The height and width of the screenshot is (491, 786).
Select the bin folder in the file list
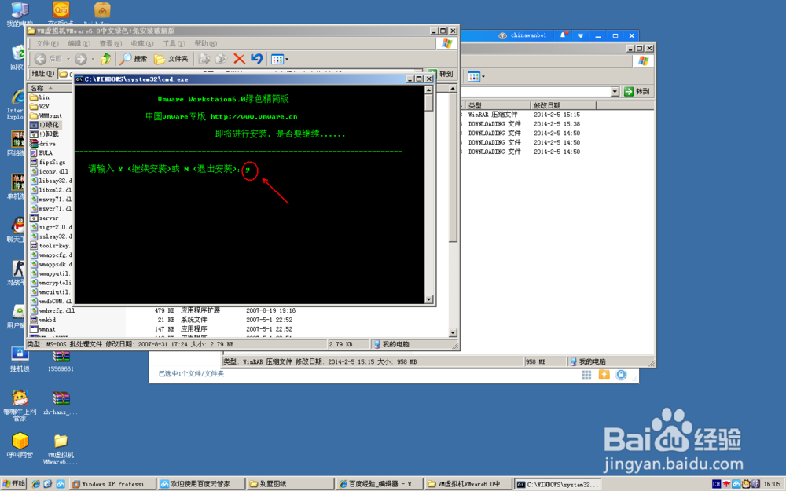tap(39, 97)
